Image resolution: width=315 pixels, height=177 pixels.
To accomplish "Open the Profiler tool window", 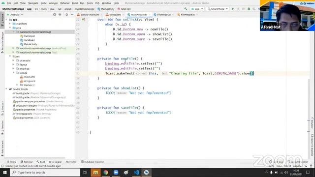I will pos(71,162).
